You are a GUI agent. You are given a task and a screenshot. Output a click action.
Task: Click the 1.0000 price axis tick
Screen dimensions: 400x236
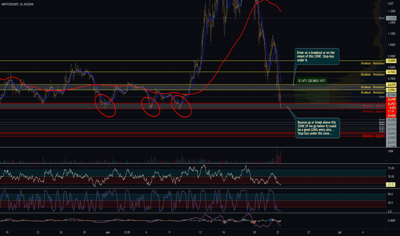[391, 45]
